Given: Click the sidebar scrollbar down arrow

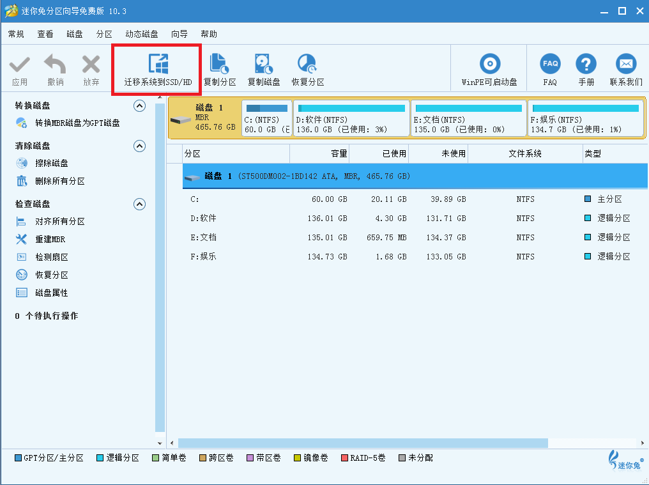Looking at the screenshot, I should click(x=160, y=443).
